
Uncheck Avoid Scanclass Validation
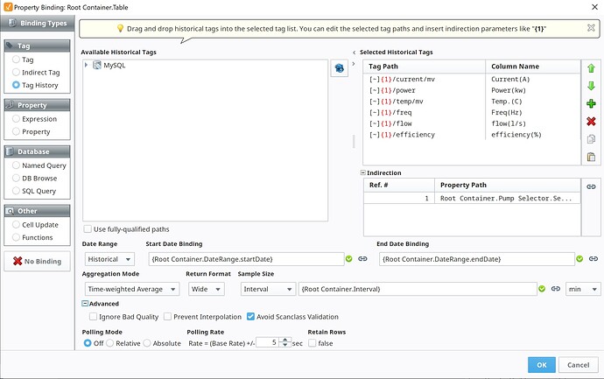(x=250, y=317)
